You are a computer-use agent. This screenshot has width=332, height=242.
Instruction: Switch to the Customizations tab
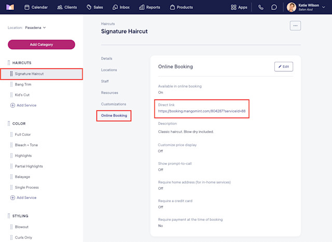[x=114, y=104]
